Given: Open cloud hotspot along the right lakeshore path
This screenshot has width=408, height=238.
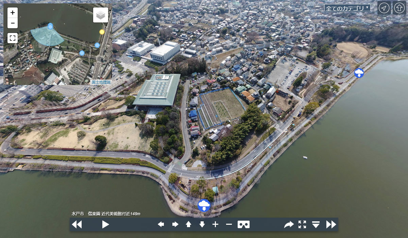Looking at the screenshot, I should pos(359,73).
